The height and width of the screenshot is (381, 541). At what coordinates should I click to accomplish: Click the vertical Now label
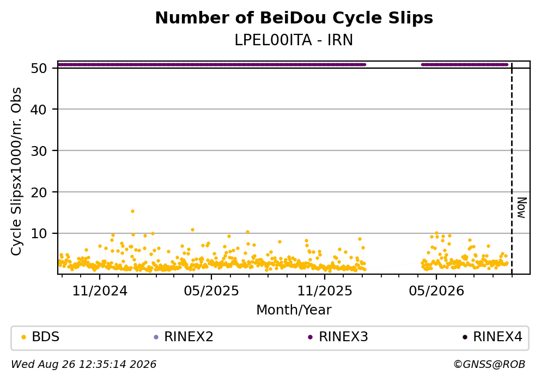tap(522, 208)
